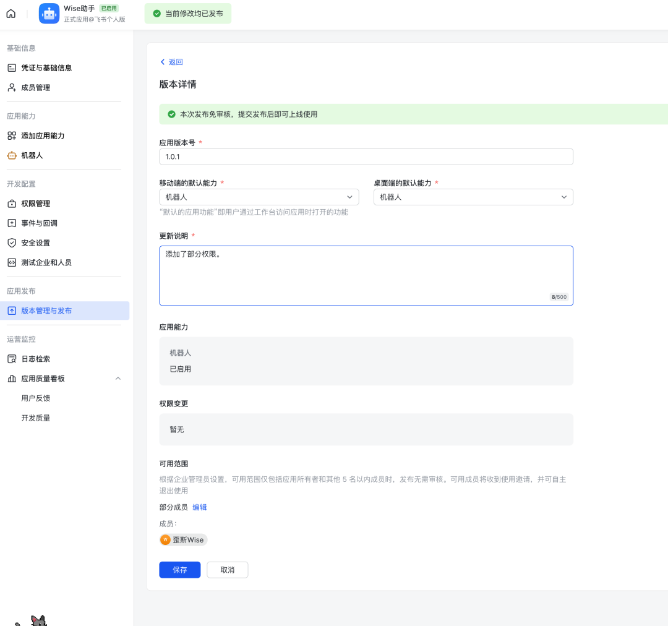Collapse the 应用质量看板 section
The image size is (668, 626).
(x=118, y=379)
